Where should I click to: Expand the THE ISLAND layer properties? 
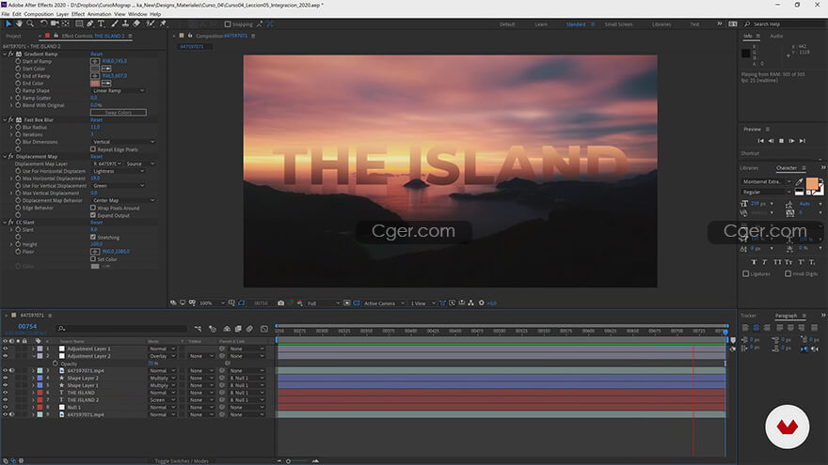(x=33, y=393)
